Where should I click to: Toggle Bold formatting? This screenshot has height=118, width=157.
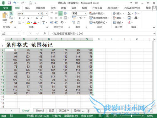tap(20, 18)
